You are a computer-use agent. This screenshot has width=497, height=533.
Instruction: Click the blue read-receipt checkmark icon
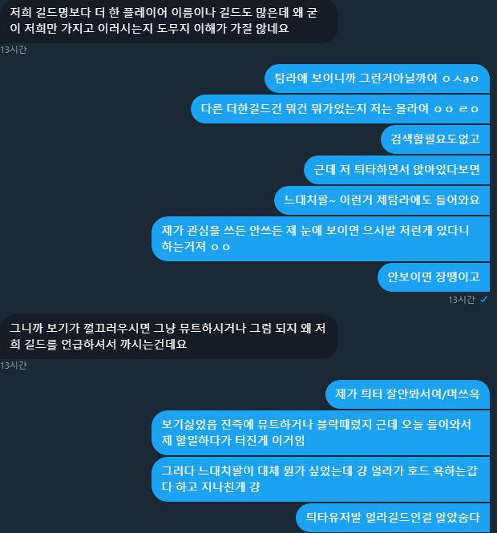pos(483,300)
